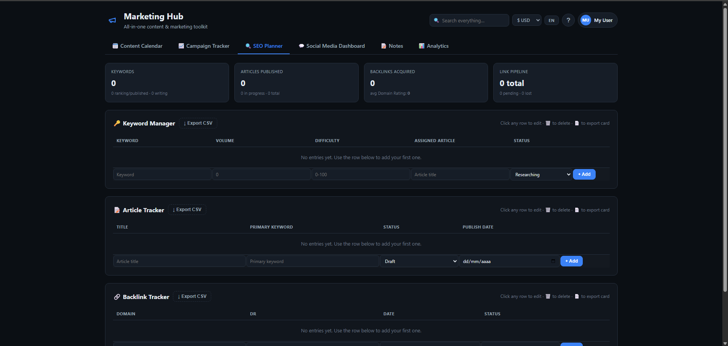Export the Article Tracker to CSV
Viewport: 728px width, 346px height.
point(187,210)
